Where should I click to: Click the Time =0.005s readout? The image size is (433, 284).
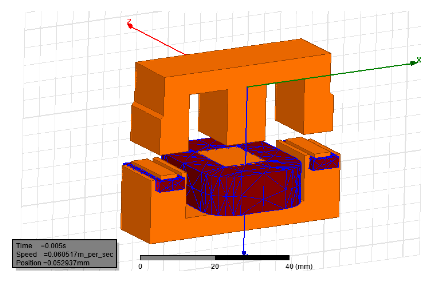click(41, 246)
